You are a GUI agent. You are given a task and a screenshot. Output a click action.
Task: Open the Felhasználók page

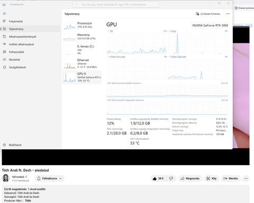click(30, 52)
